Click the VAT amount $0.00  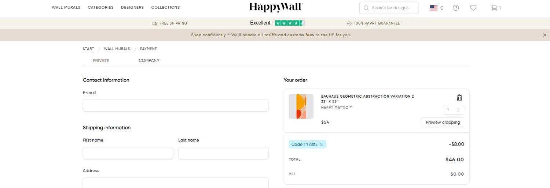point(457,174)
